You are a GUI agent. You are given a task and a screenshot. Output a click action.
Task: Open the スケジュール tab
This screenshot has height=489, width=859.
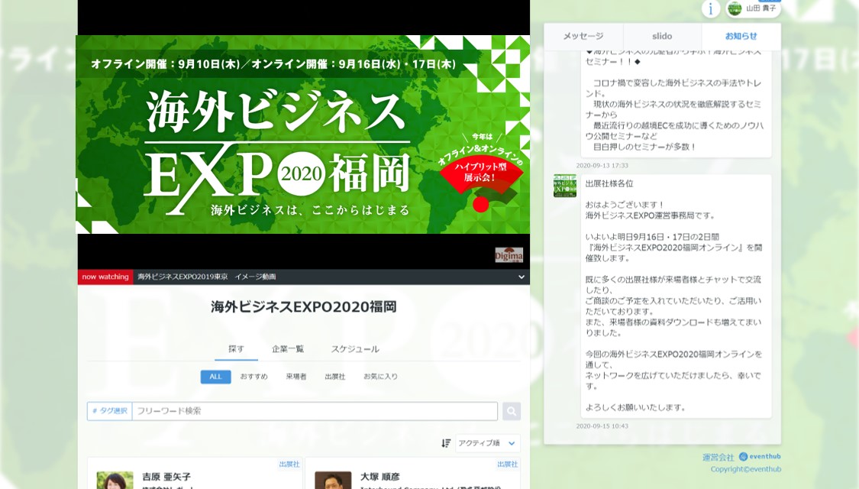pos(355,348)
